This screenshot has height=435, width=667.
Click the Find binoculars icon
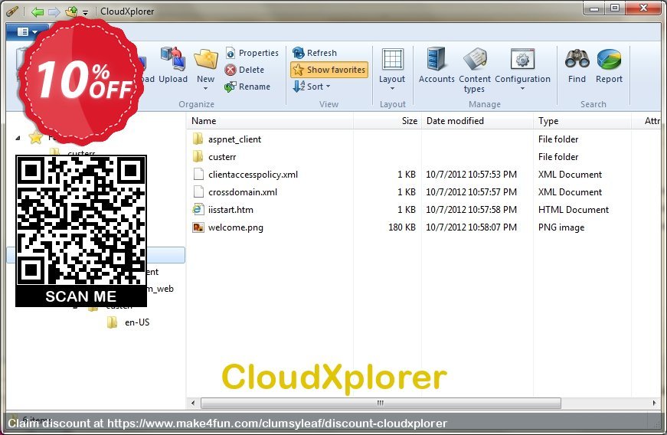[x=577, y=59]
